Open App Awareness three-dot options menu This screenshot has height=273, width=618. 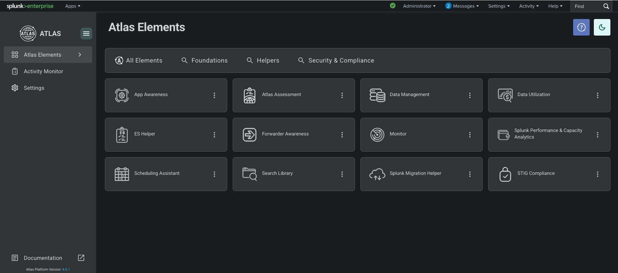214,95
